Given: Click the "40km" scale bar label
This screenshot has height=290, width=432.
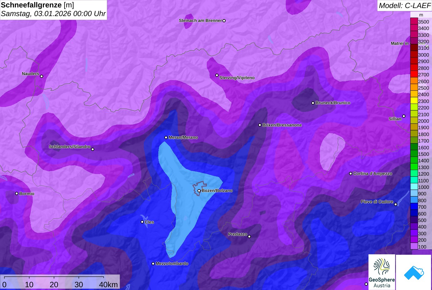Looking at the screenshot, I should coord(108,284).
